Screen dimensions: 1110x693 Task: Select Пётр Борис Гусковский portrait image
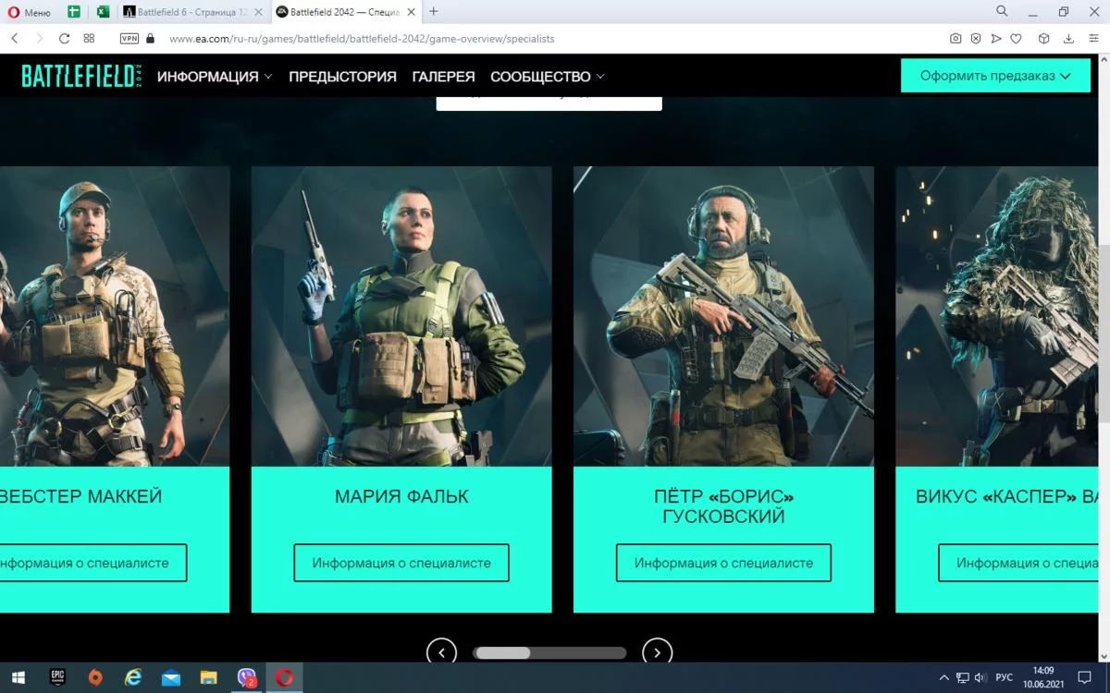pyautogui.click(x=723, y=316)
